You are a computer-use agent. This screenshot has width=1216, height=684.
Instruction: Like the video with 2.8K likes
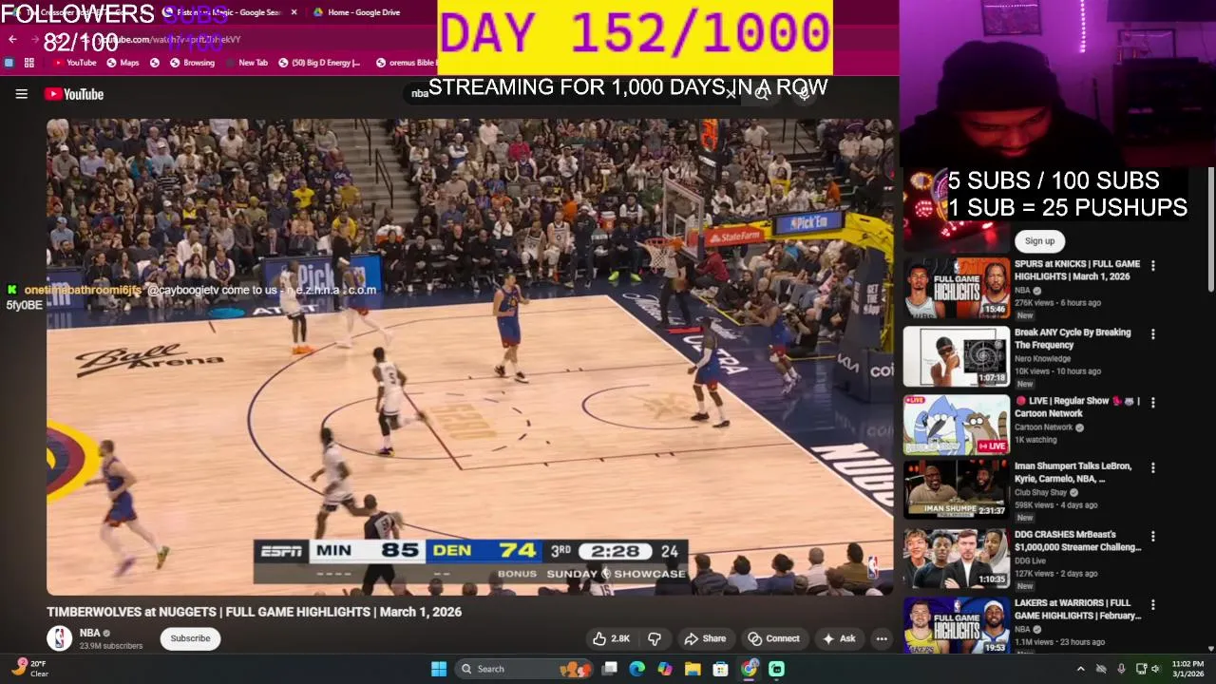click(x=611, y=638)
